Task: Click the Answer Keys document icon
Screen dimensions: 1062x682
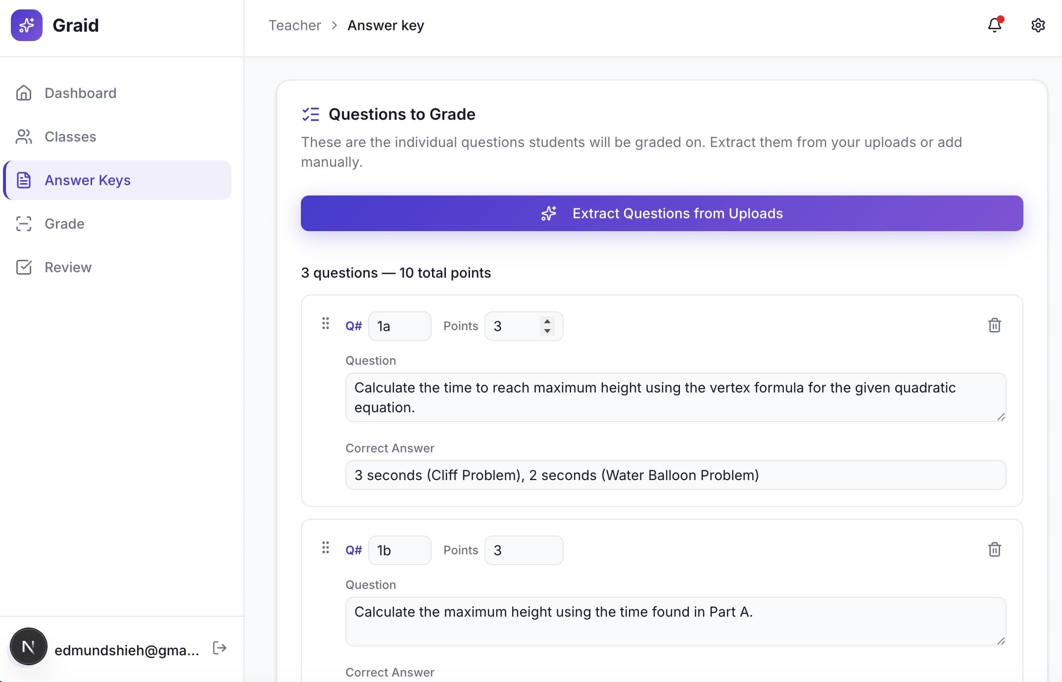Action: tap(24, 180)
